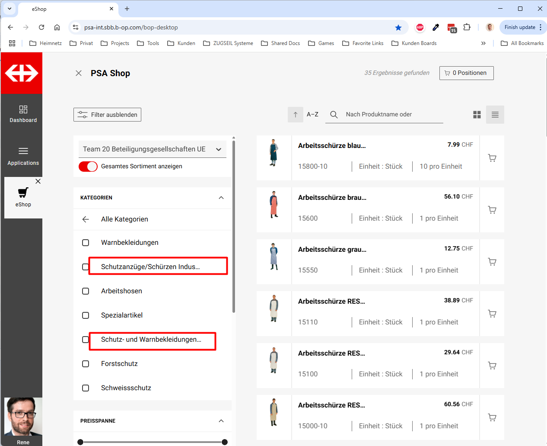This screenshot has width=547, height=446.
Task: Open the 0 Positionen cart button
Action: pyautogui.click(x=466, y=73)
